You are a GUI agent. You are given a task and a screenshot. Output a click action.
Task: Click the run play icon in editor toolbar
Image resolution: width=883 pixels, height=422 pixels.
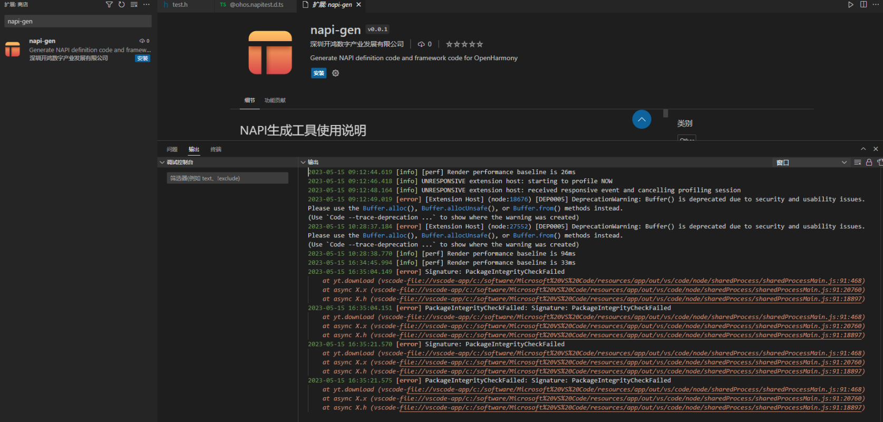(x=850, y=5)
